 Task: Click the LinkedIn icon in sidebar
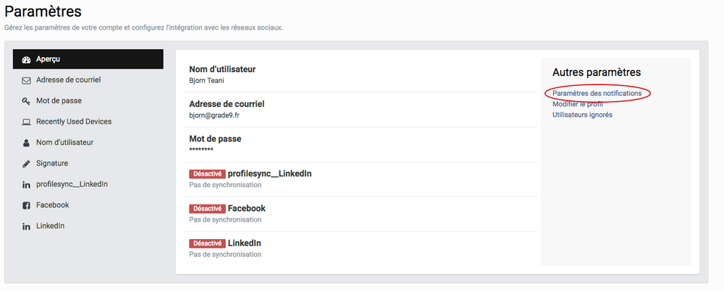coord(26,226)
